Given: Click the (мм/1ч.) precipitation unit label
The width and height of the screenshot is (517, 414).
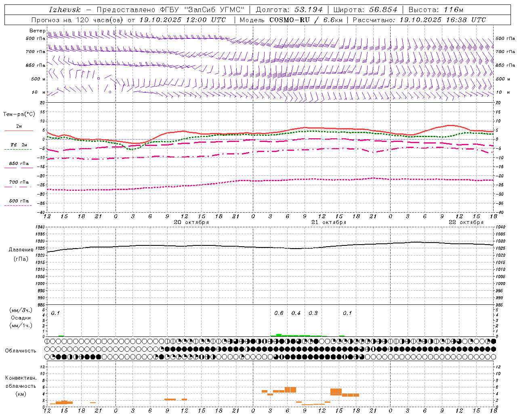Looking at the screenshot, I should (21, 325).
